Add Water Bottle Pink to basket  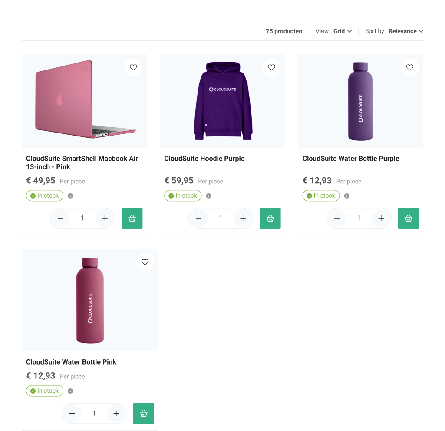(144, 413)
